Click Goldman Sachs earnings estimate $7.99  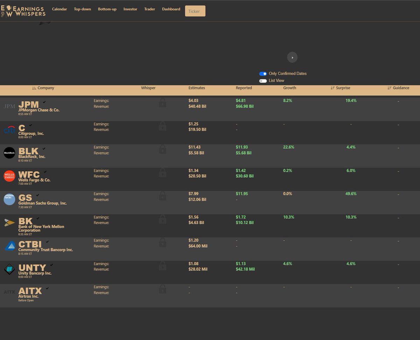(194, 193)
